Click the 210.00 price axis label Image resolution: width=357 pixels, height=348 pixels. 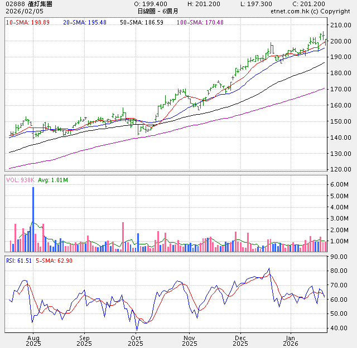pos(339,26)
